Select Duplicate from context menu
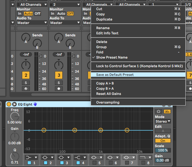The height and width of the screenshot is (167, 192). click(x=138, y=19)
